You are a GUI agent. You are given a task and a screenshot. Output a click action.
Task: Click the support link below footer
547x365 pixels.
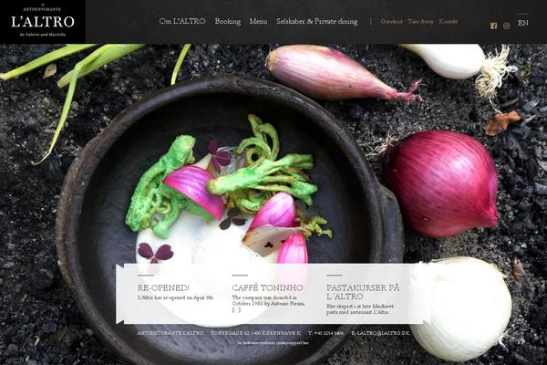(x=273, y=343)
